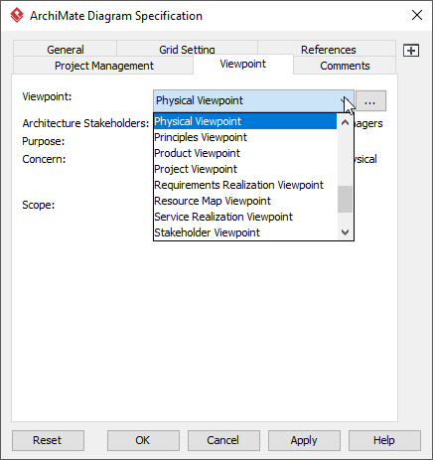Click the Visual Paradigm logo in title bar

point(17,15)
